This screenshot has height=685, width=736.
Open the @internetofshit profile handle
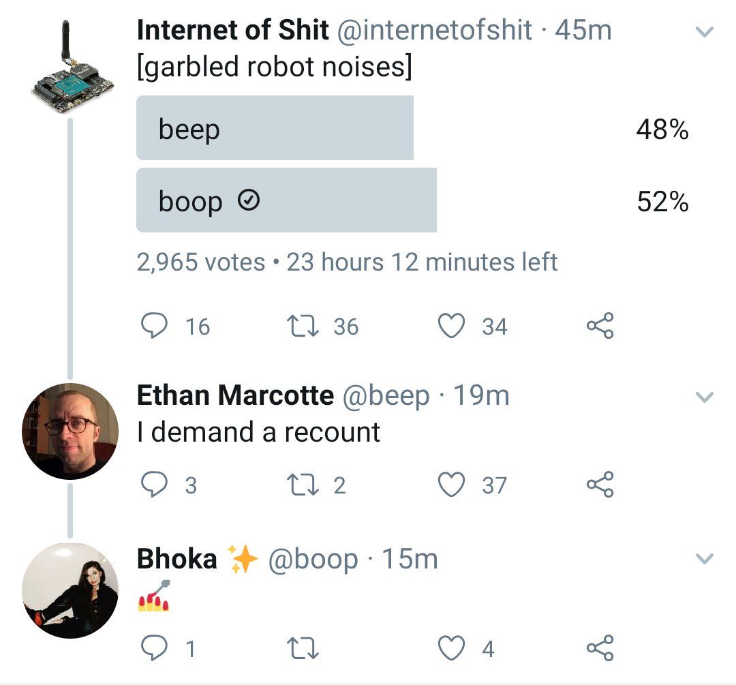click(x=435, y=30)
